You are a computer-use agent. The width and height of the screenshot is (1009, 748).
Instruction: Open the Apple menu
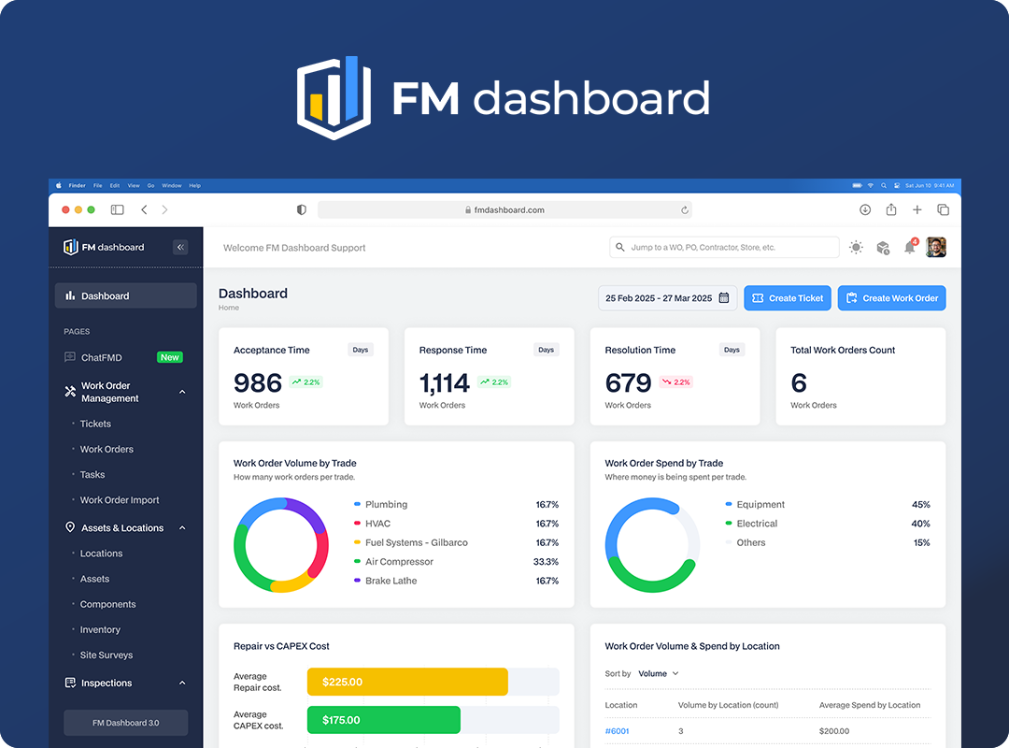click(x=59, y=185)
